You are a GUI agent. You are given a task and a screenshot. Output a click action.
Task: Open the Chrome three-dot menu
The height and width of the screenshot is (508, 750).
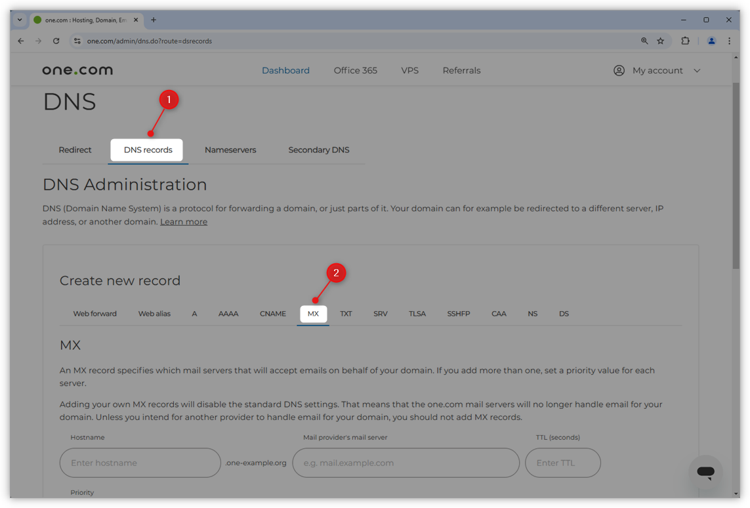point(730,41)
